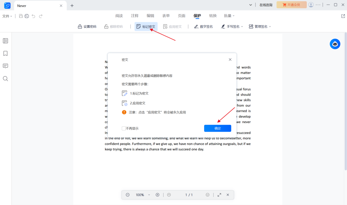Click the 确定 button in the dialog
This screenshot has width=347, height=205.
[217, 128]
